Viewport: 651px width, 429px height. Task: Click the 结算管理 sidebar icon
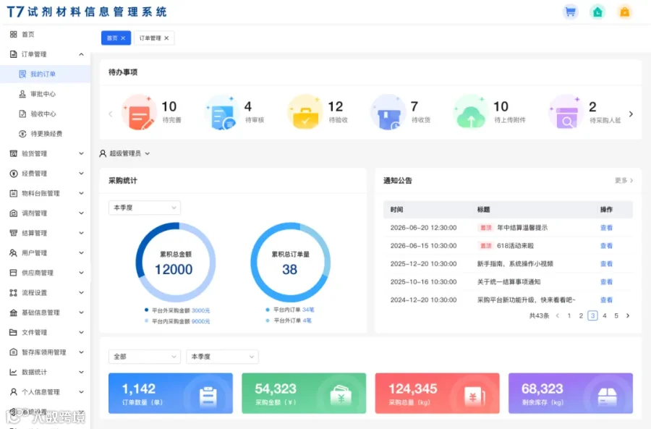(x=13, y=233)
